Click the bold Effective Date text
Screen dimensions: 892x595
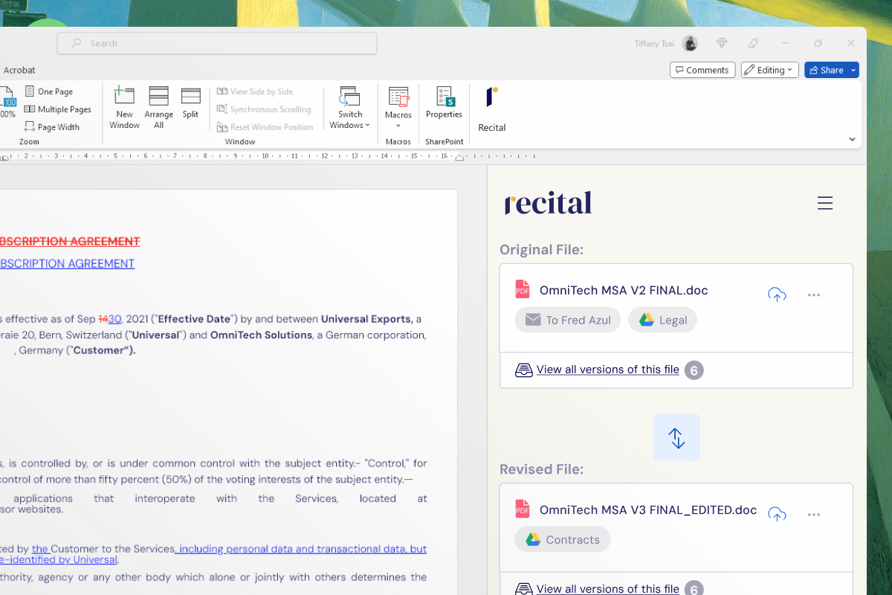pos(193,319)
